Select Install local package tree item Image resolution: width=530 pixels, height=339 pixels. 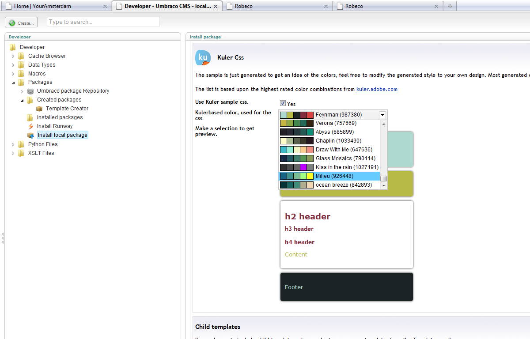coord(62,135)
